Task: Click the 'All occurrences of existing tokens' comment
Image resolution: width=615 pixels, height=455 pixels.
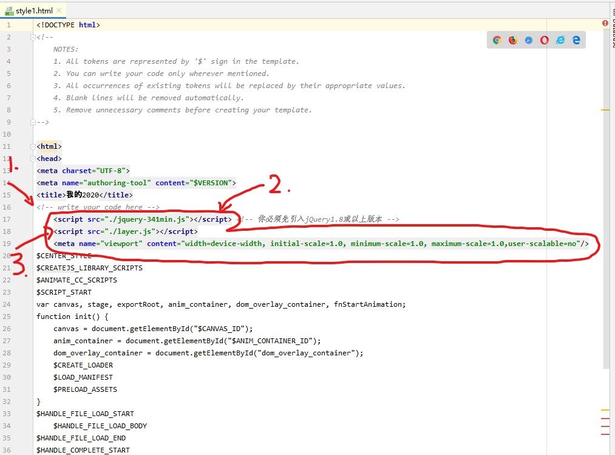Action: click(229, 86)
